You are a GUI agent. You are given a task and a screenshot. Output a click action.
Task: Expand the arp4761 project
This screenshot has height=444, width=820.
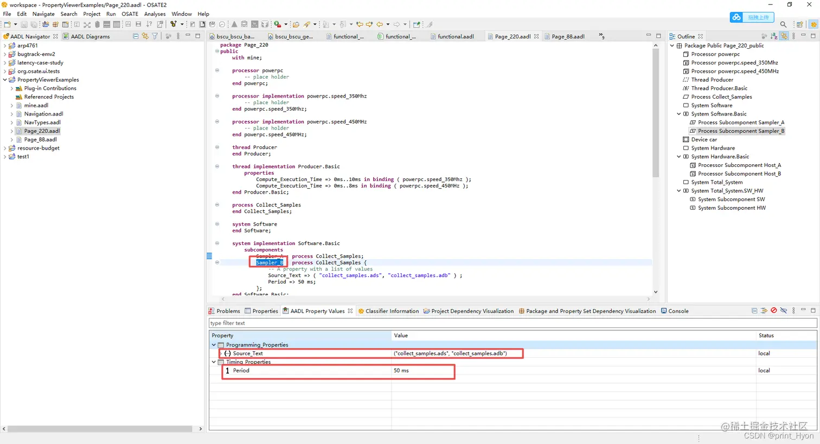tap(5, 46)
